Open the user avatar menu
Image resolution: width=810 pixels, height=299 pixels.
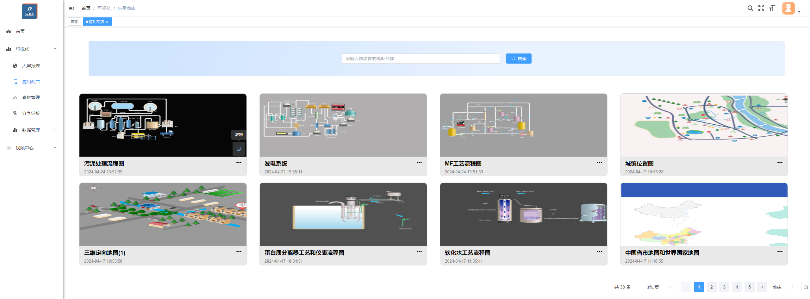coord(788,8)
